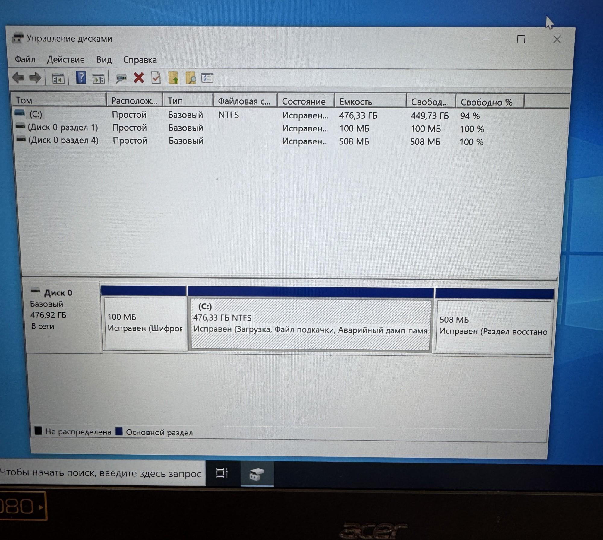Minimize the Disk Management window
The width and height of the screenshot is (603, 540).
pos(486,39)
